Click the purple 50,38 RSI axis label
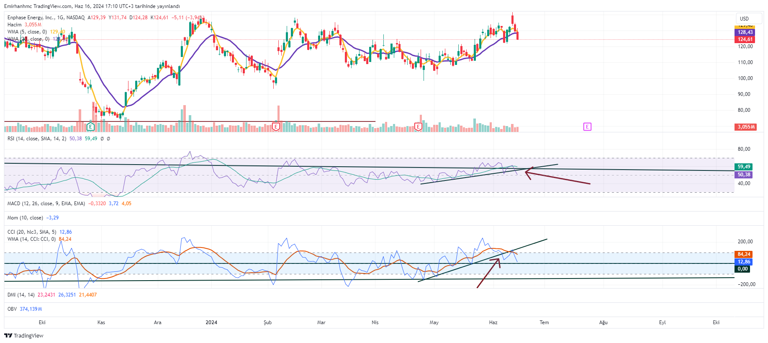 744,175
